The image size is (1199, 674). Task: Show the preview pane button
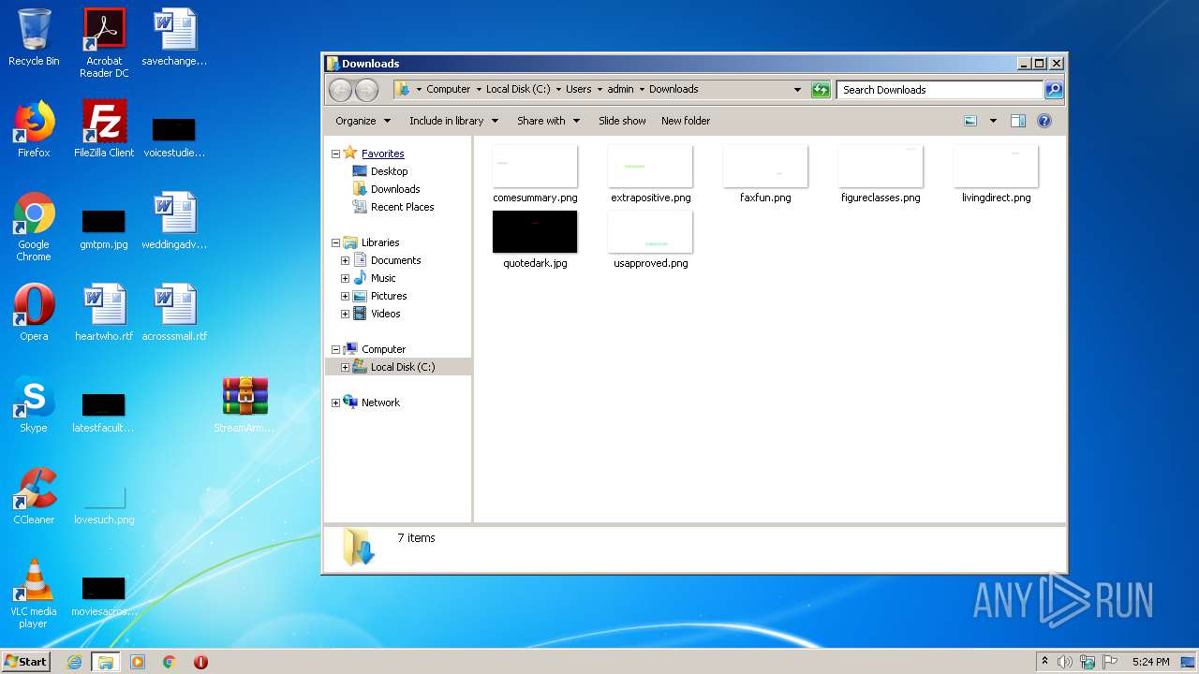click(x=1018, y=121)
